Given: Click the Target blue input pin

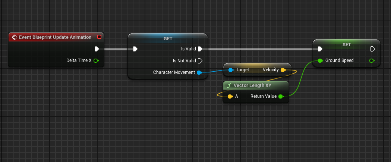Looking at the screenshot, I should coord(231,70).
